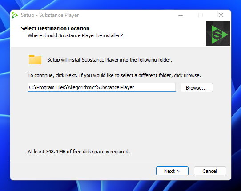Click the Next > button
241x191 pixels.
pyautogui.click(x=172, y=171)
